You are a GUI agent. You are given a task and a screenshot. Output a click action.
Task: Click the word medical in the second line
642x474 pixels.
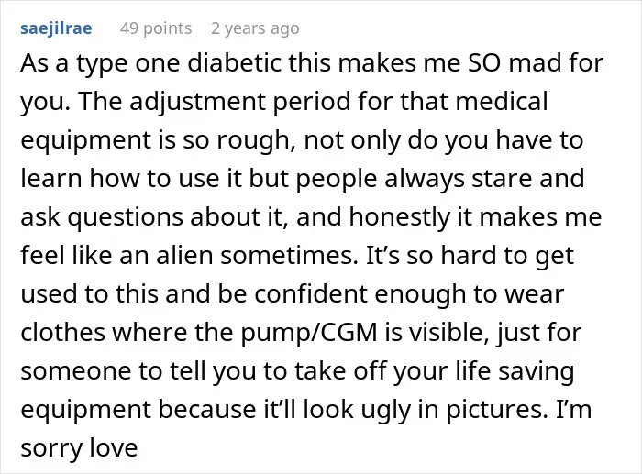[502, 101]
